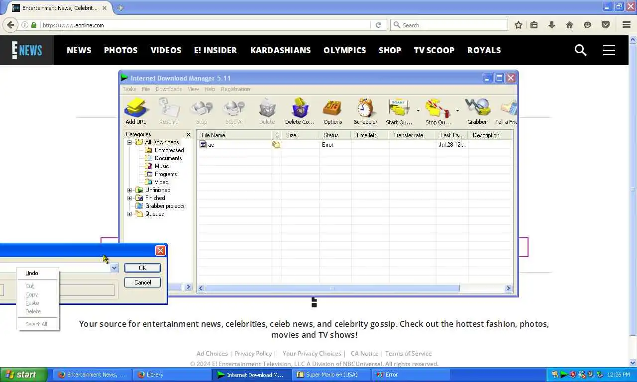Reload the page with the refresh icon
The width and height of the screenshot is (637, 382).
click(x=378, y=25)
